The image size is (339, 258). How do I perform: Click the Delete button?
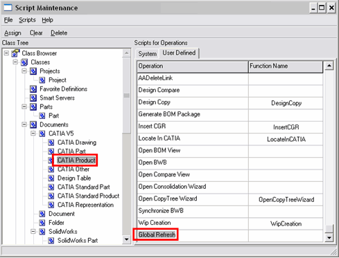click(59, 33)
